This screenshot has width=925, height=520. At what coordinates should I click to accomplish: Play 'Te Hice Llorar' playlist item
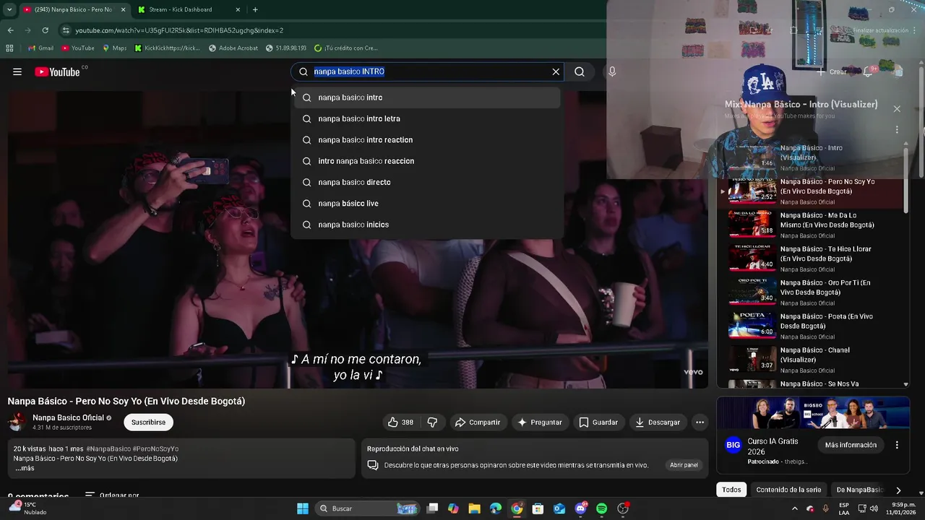click(x=811, y=259)
